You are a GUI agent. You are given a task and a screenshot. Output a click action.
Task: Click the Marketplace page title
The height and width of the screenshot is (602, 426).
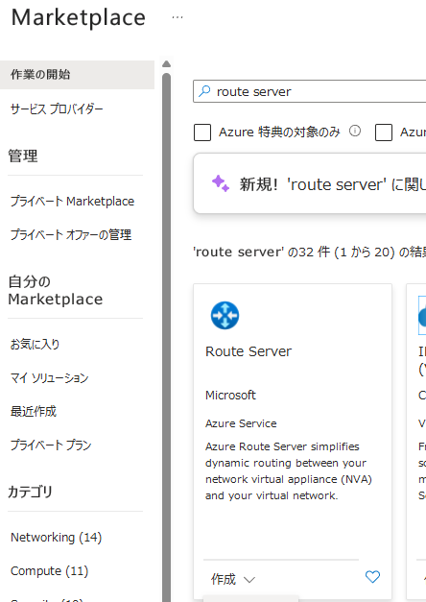79,17
